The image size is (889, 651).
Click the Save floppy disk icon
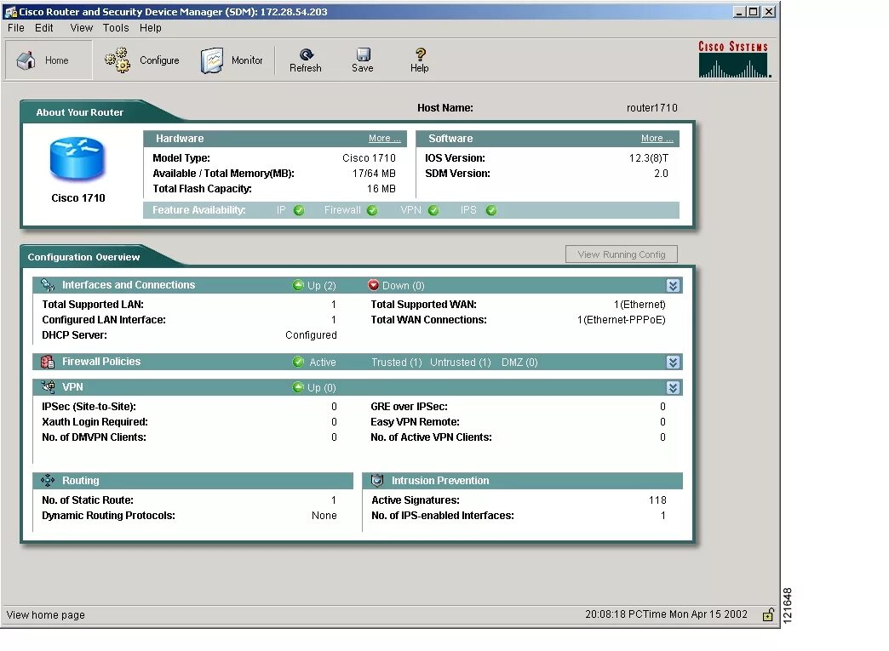[x=363, y=54]
